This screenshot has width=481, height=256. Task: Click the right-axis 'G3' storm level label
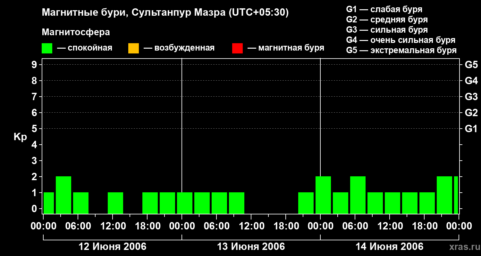(x=471, y=97)
